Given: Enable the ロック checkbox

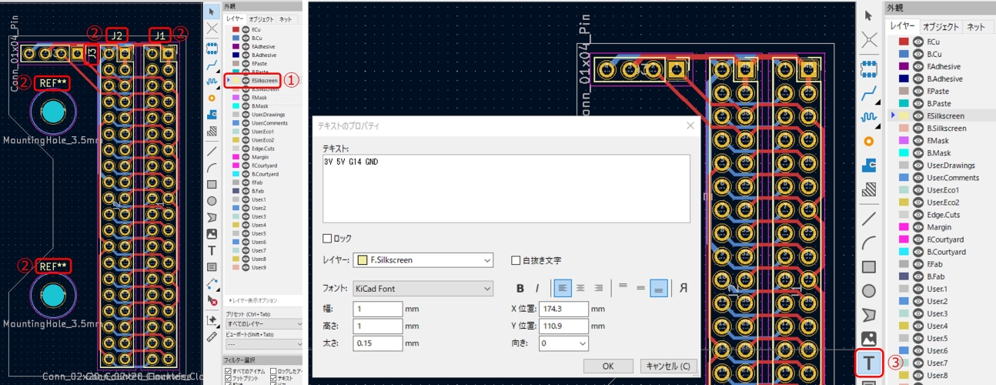Looking at the screenshot, I should click(327, 239).
